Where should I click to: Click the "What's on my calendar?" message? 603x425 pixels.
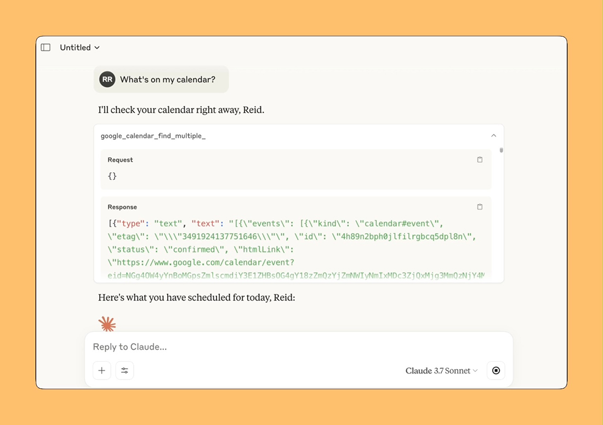point(168,80)
